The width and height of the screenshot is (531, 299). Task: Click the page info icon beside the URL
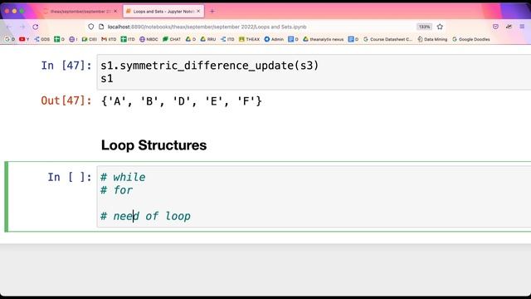[101, 27]
